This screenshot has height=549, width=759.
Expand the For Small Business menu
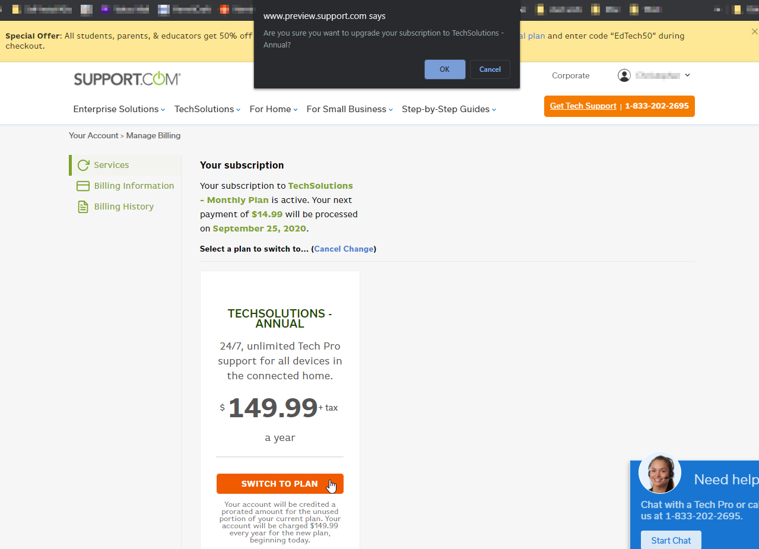pyautogui.click(x=350, y=109)
